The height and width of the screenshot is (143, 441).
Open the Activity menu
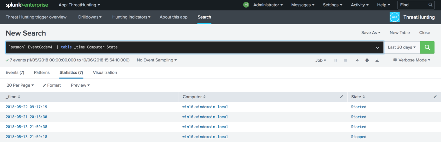pyautogui.click(x=360, y=5)
